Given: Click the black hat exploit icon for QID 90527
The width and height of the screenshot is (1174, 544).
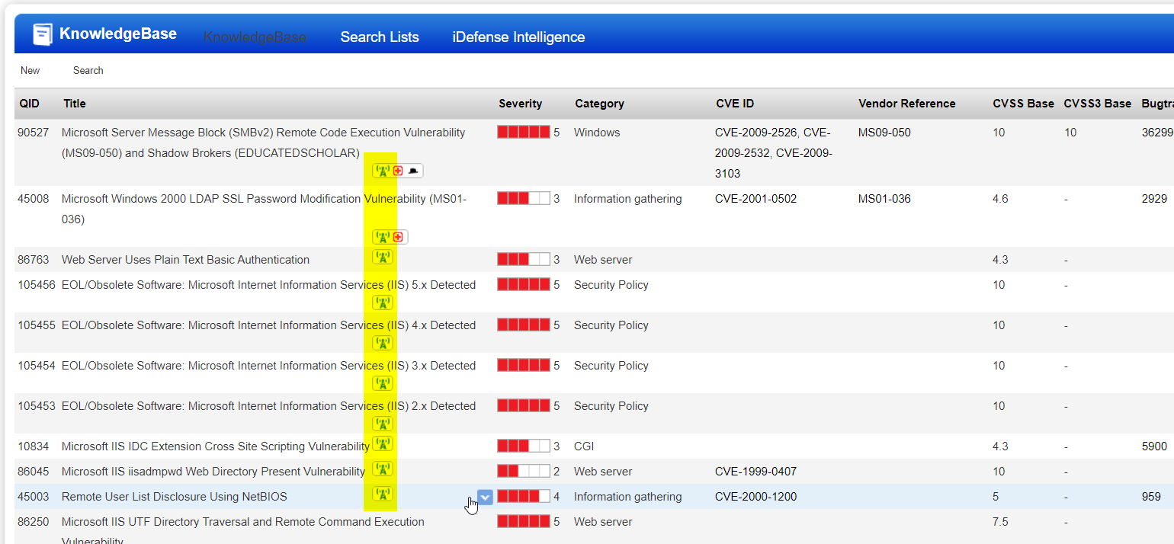Looking at the screenshot, I should [x=413, y=171].
